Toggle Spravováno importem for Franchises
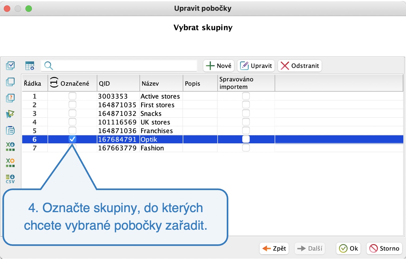This screenshot has height=260, width=406. pos(246,131)
